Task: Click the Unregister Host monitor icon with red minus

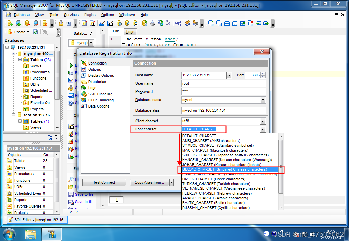Action: coord(36,23)
